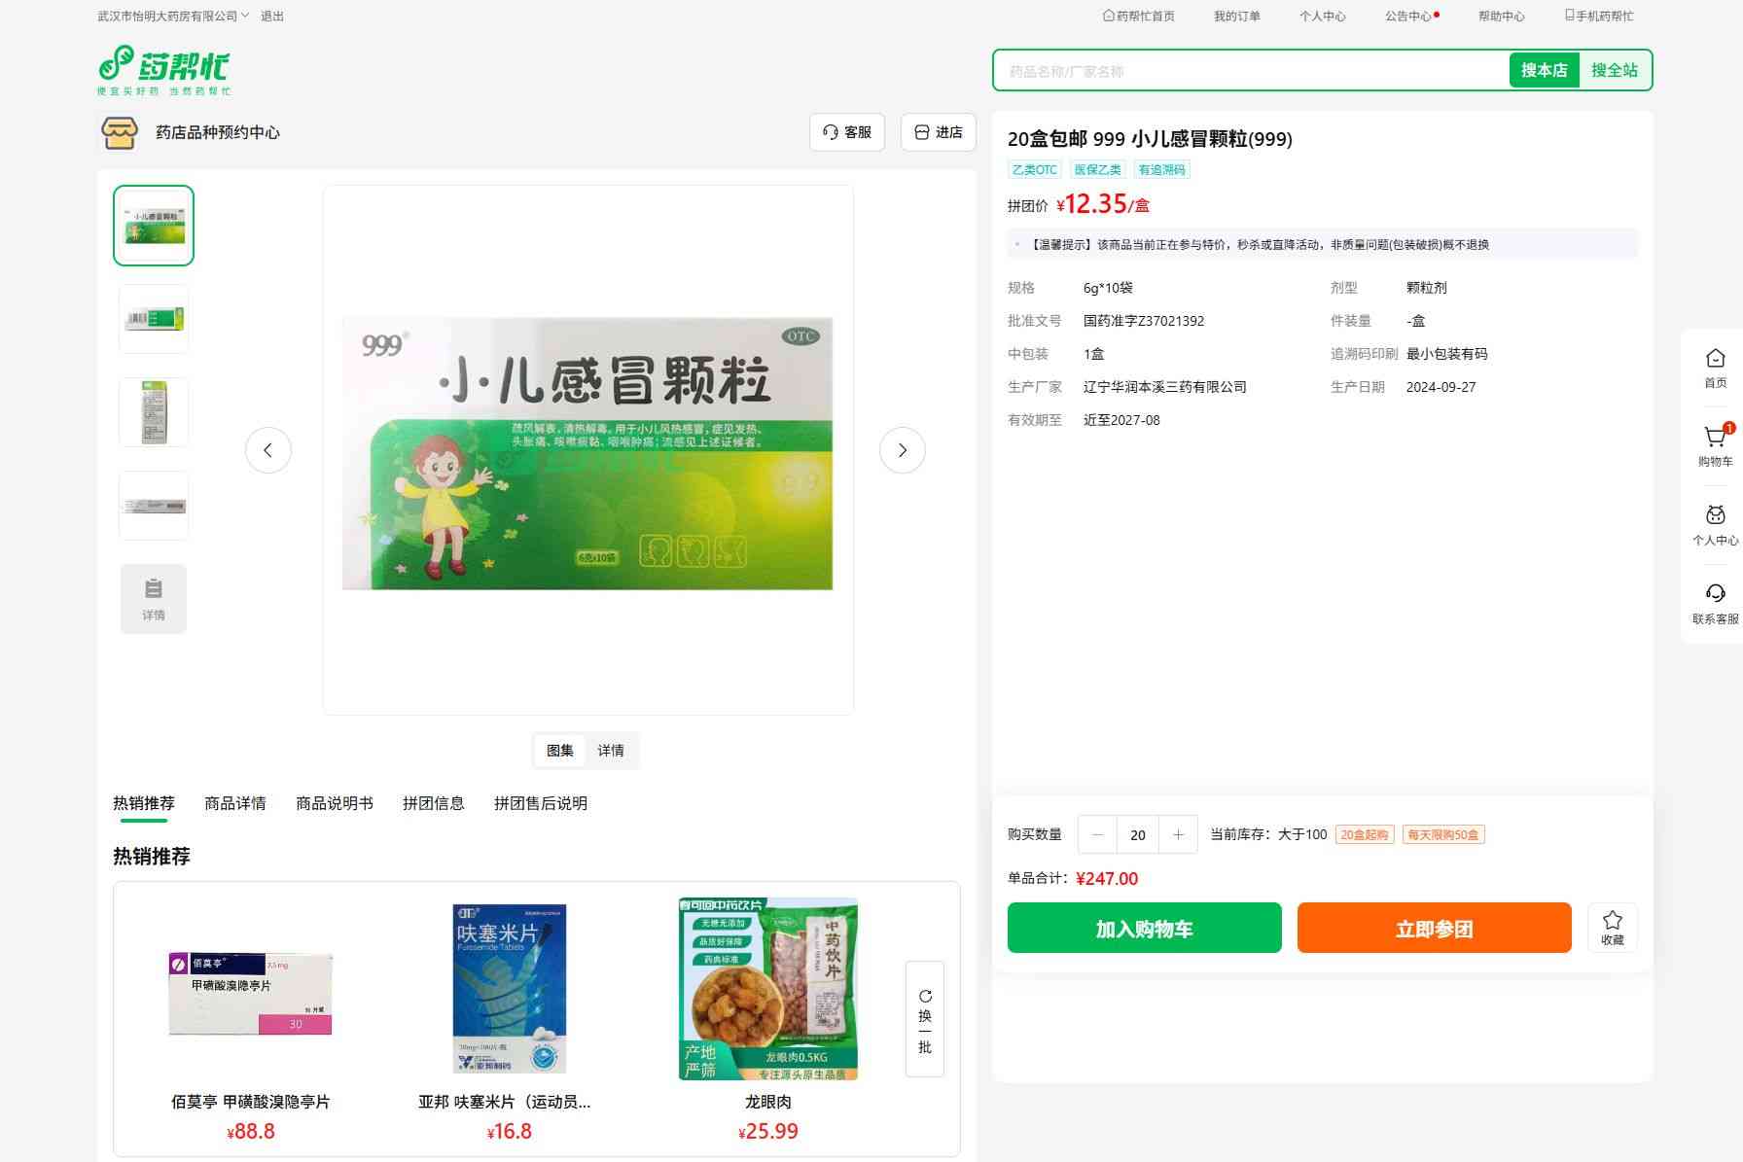Show next product image with right arrow

pyautogui.click(x=902, y=450)
